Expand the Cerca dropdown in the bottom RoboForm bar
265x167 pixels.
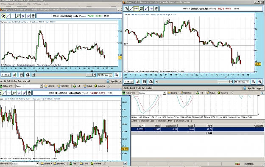click(37, 164)
